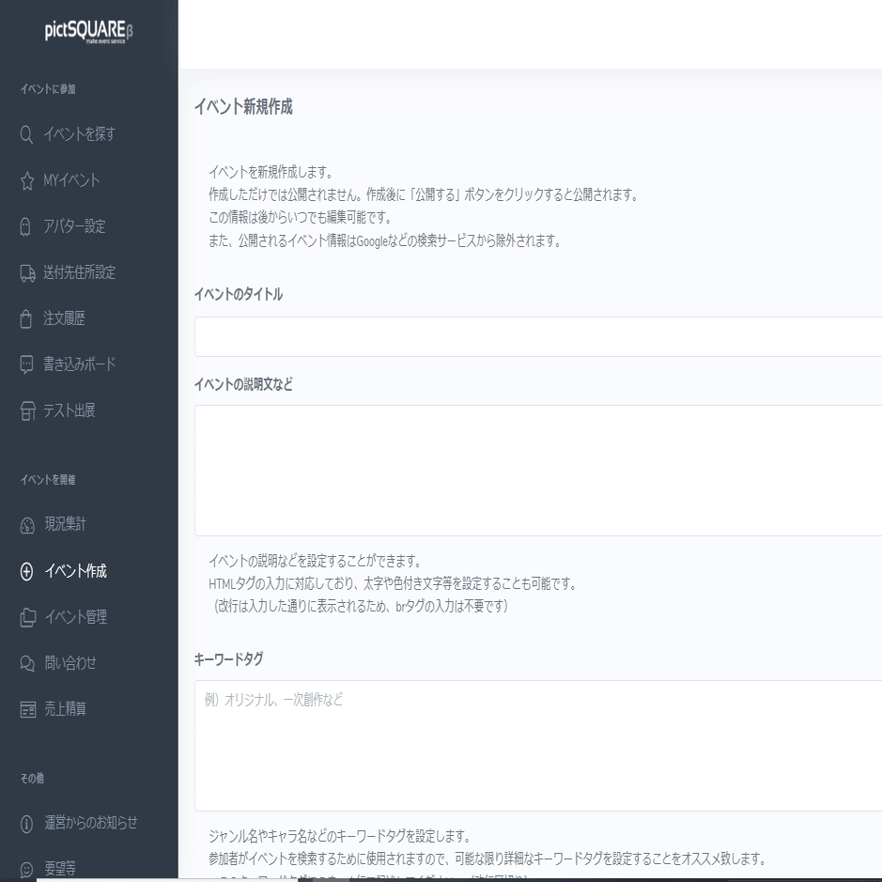Viewport: 882px width, 882px height.
Task: Click the plus circle icon beside イベント作成
Action: click(26, 571)
